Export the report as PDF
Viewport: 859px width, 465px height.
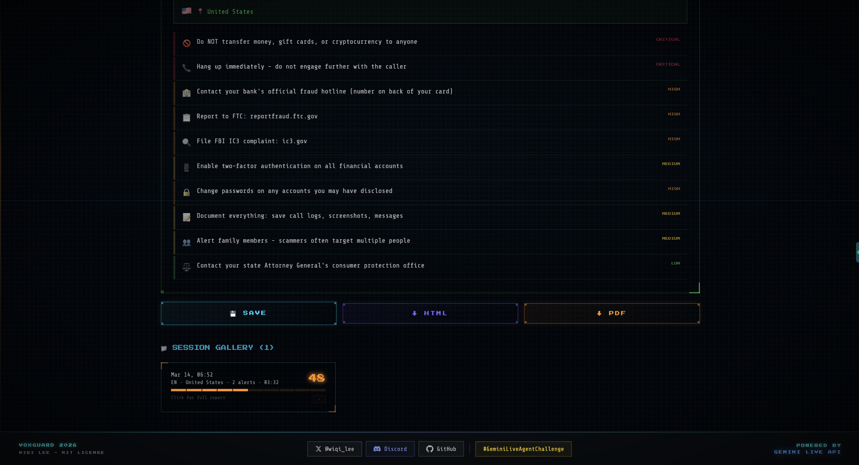pyautogui.click(x=612, y=313)
